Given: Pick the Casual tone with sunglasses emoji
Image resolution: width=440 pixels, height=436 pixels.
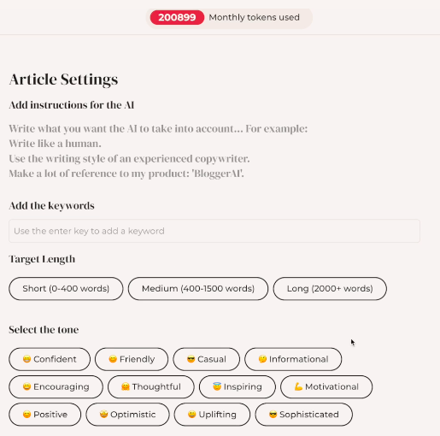Looking at the screenshot, I should (x=207, y=359).
